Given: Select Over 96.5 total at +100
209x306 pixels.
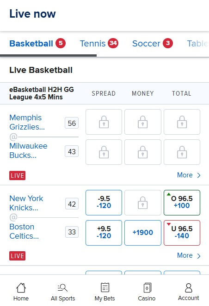Looking at the screenshot, I should (182, 202).
